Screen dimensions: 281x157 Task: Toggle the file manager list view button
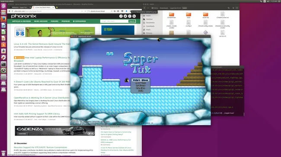233,8
